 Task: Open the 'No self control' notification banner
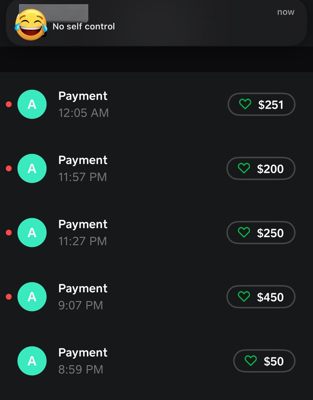[156, 23]
